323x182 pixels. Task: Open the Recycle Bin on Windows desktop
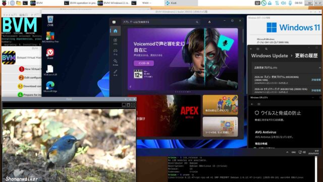click(x=50, y=21)
